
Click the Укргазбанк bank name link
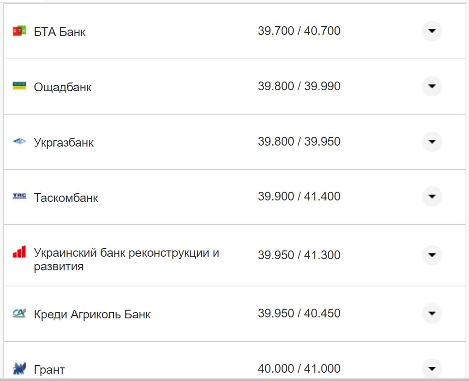pos(64,143)
